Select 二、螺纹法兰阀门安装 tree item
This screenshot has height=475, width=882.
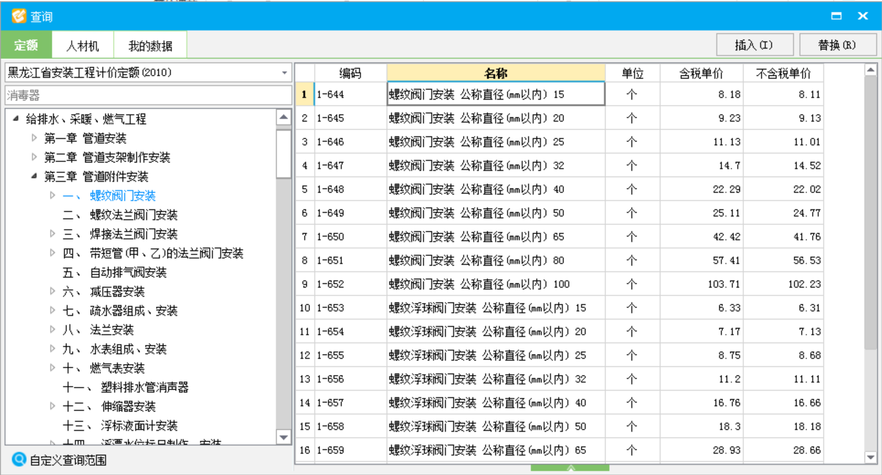[120, 215]
